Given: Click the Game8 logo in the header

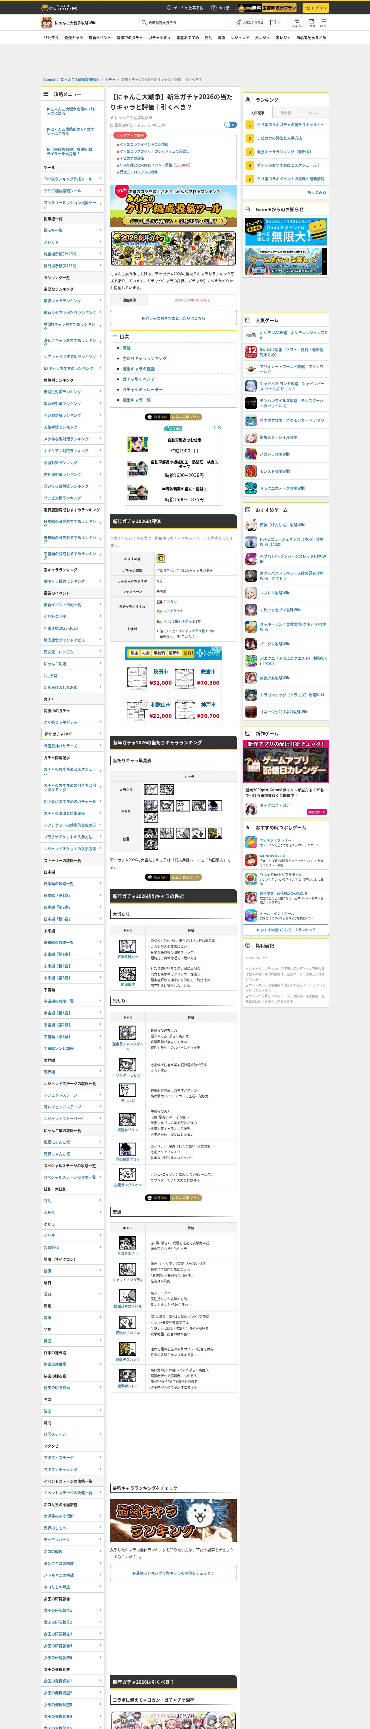Looking at the screenshot, I should point(59,7).
